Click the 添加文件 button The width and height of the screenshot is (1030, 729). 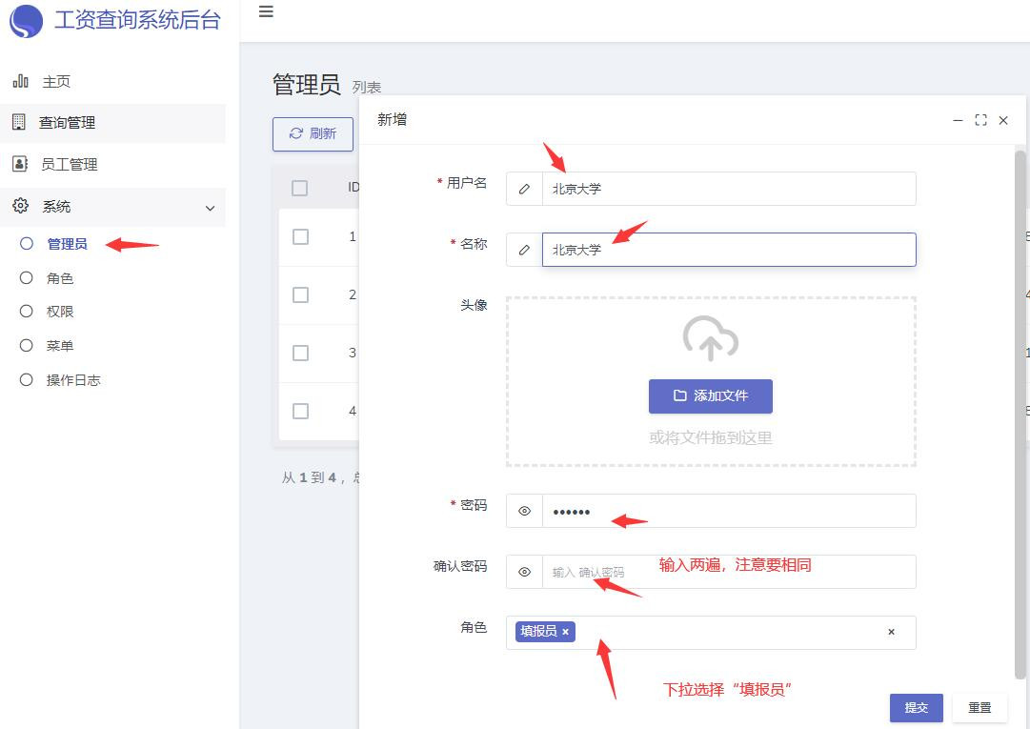[710, 395]
